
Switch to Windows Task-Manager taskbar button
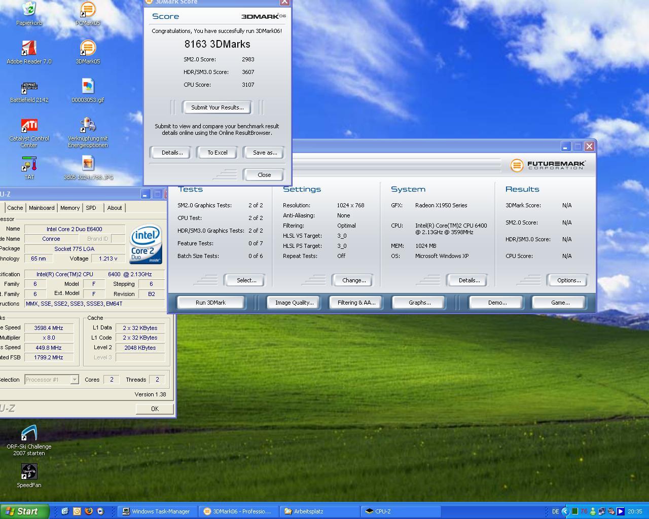158,511
